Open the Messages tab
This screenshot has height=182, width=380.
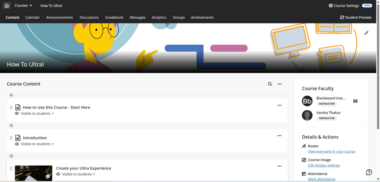(137, 17)
